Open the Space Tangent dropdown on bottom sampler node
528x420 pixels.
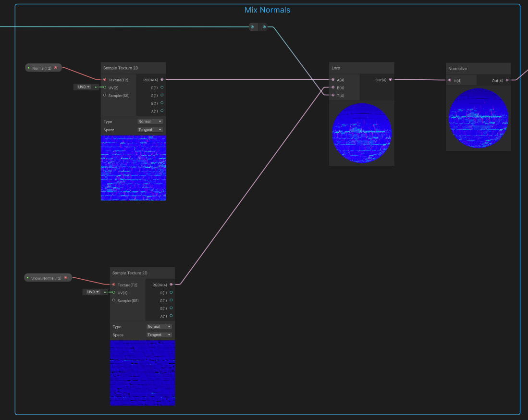159,335
